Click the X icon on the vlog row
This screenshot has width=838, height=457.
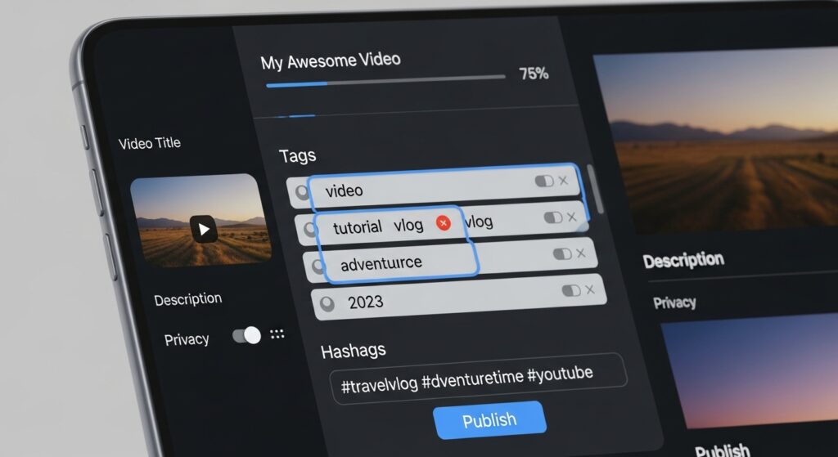pyautogui.click(x=572, y=217)
